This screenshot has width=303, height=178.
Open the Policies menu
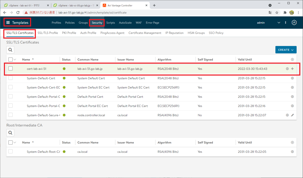70,23
